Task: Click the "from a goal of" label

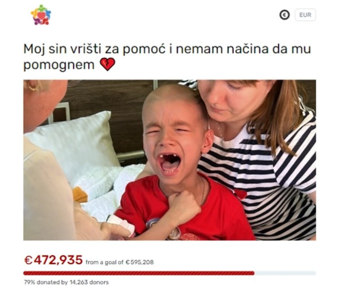Action: pyautogui.click(x=104, y=262)
